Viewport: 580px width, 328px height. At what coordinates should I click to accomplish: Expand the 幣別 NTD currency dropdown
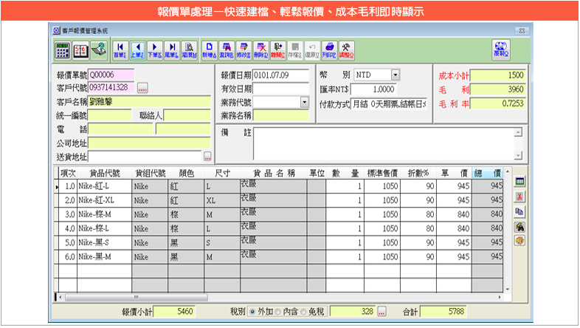tap(396, 75)
